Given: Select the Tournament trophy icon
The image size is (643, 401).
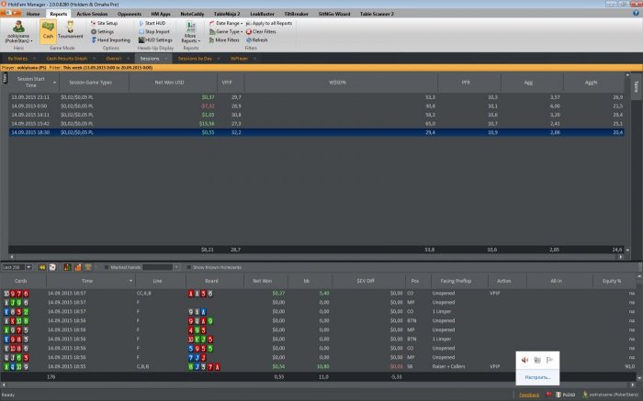Looking at the screenshot, I should [x=70, y=29].
